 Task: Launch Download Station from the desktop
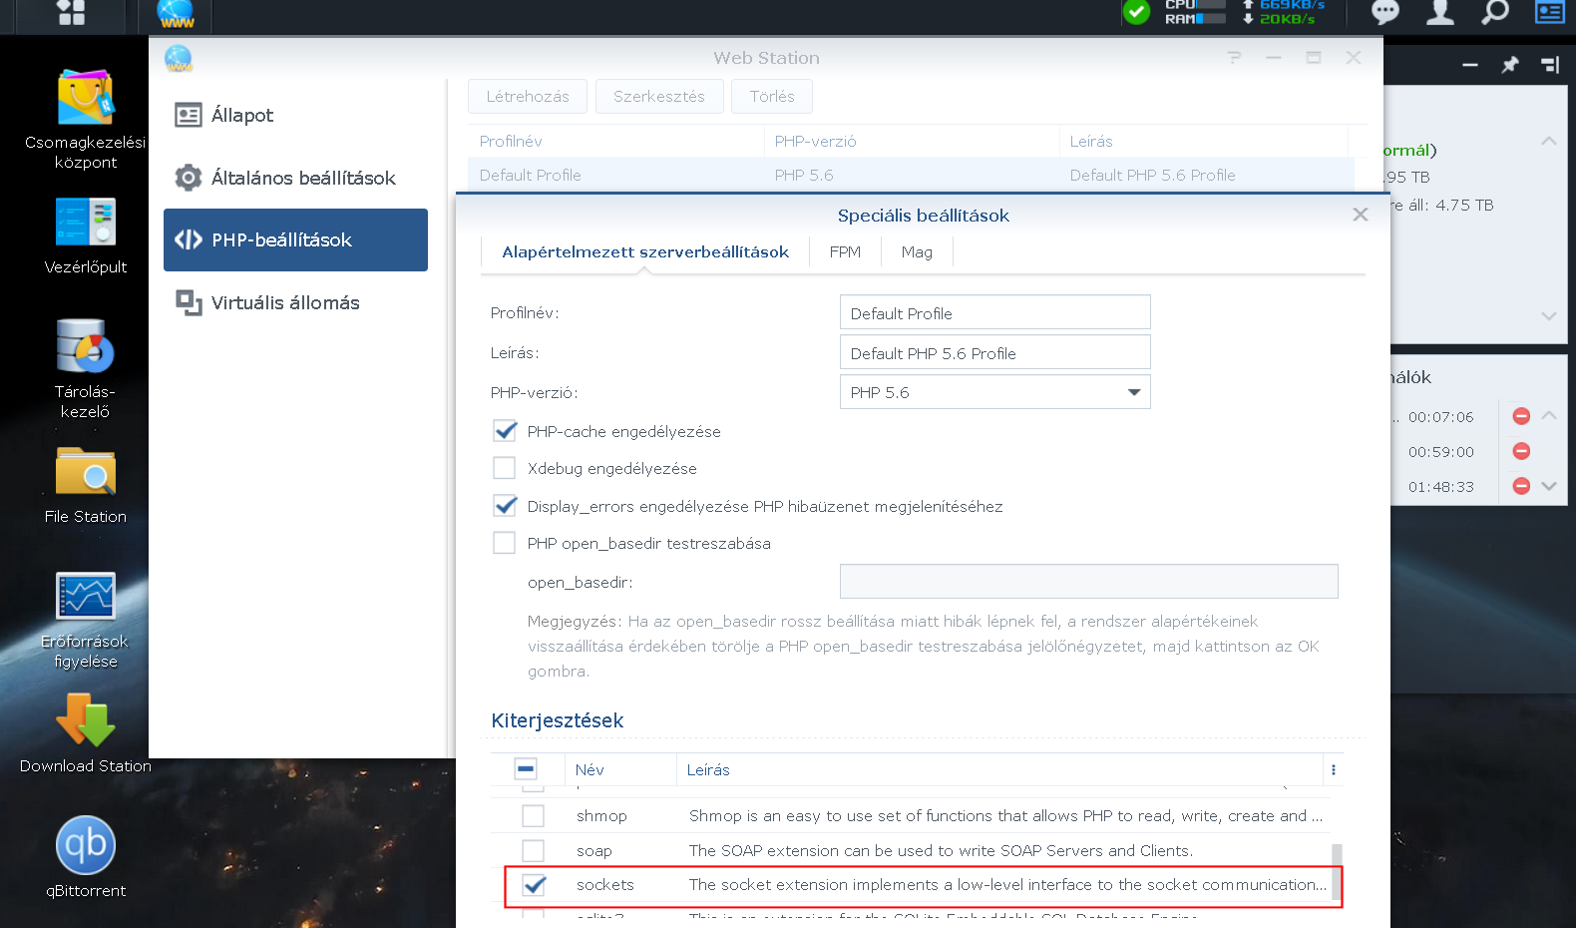(x=85, y=722)
